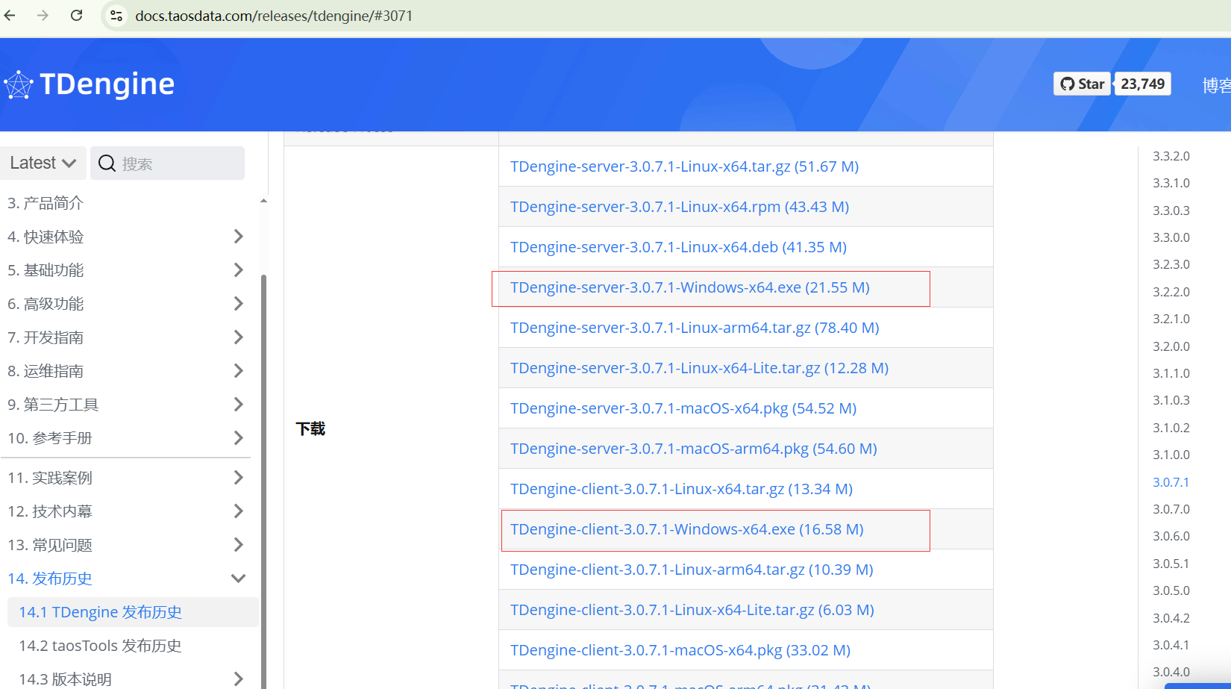The width and height of the screenshot is (1231, 689).
Task: Download TDengine-server-3.0.7.1-Windows-x64.exe
Action: tap(689, 287)
